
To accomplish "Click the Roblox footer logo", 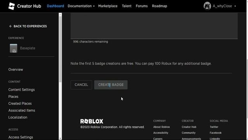I will 92,121.
